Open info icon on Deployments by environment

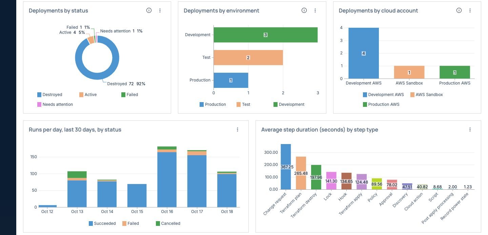pos(304,10)
